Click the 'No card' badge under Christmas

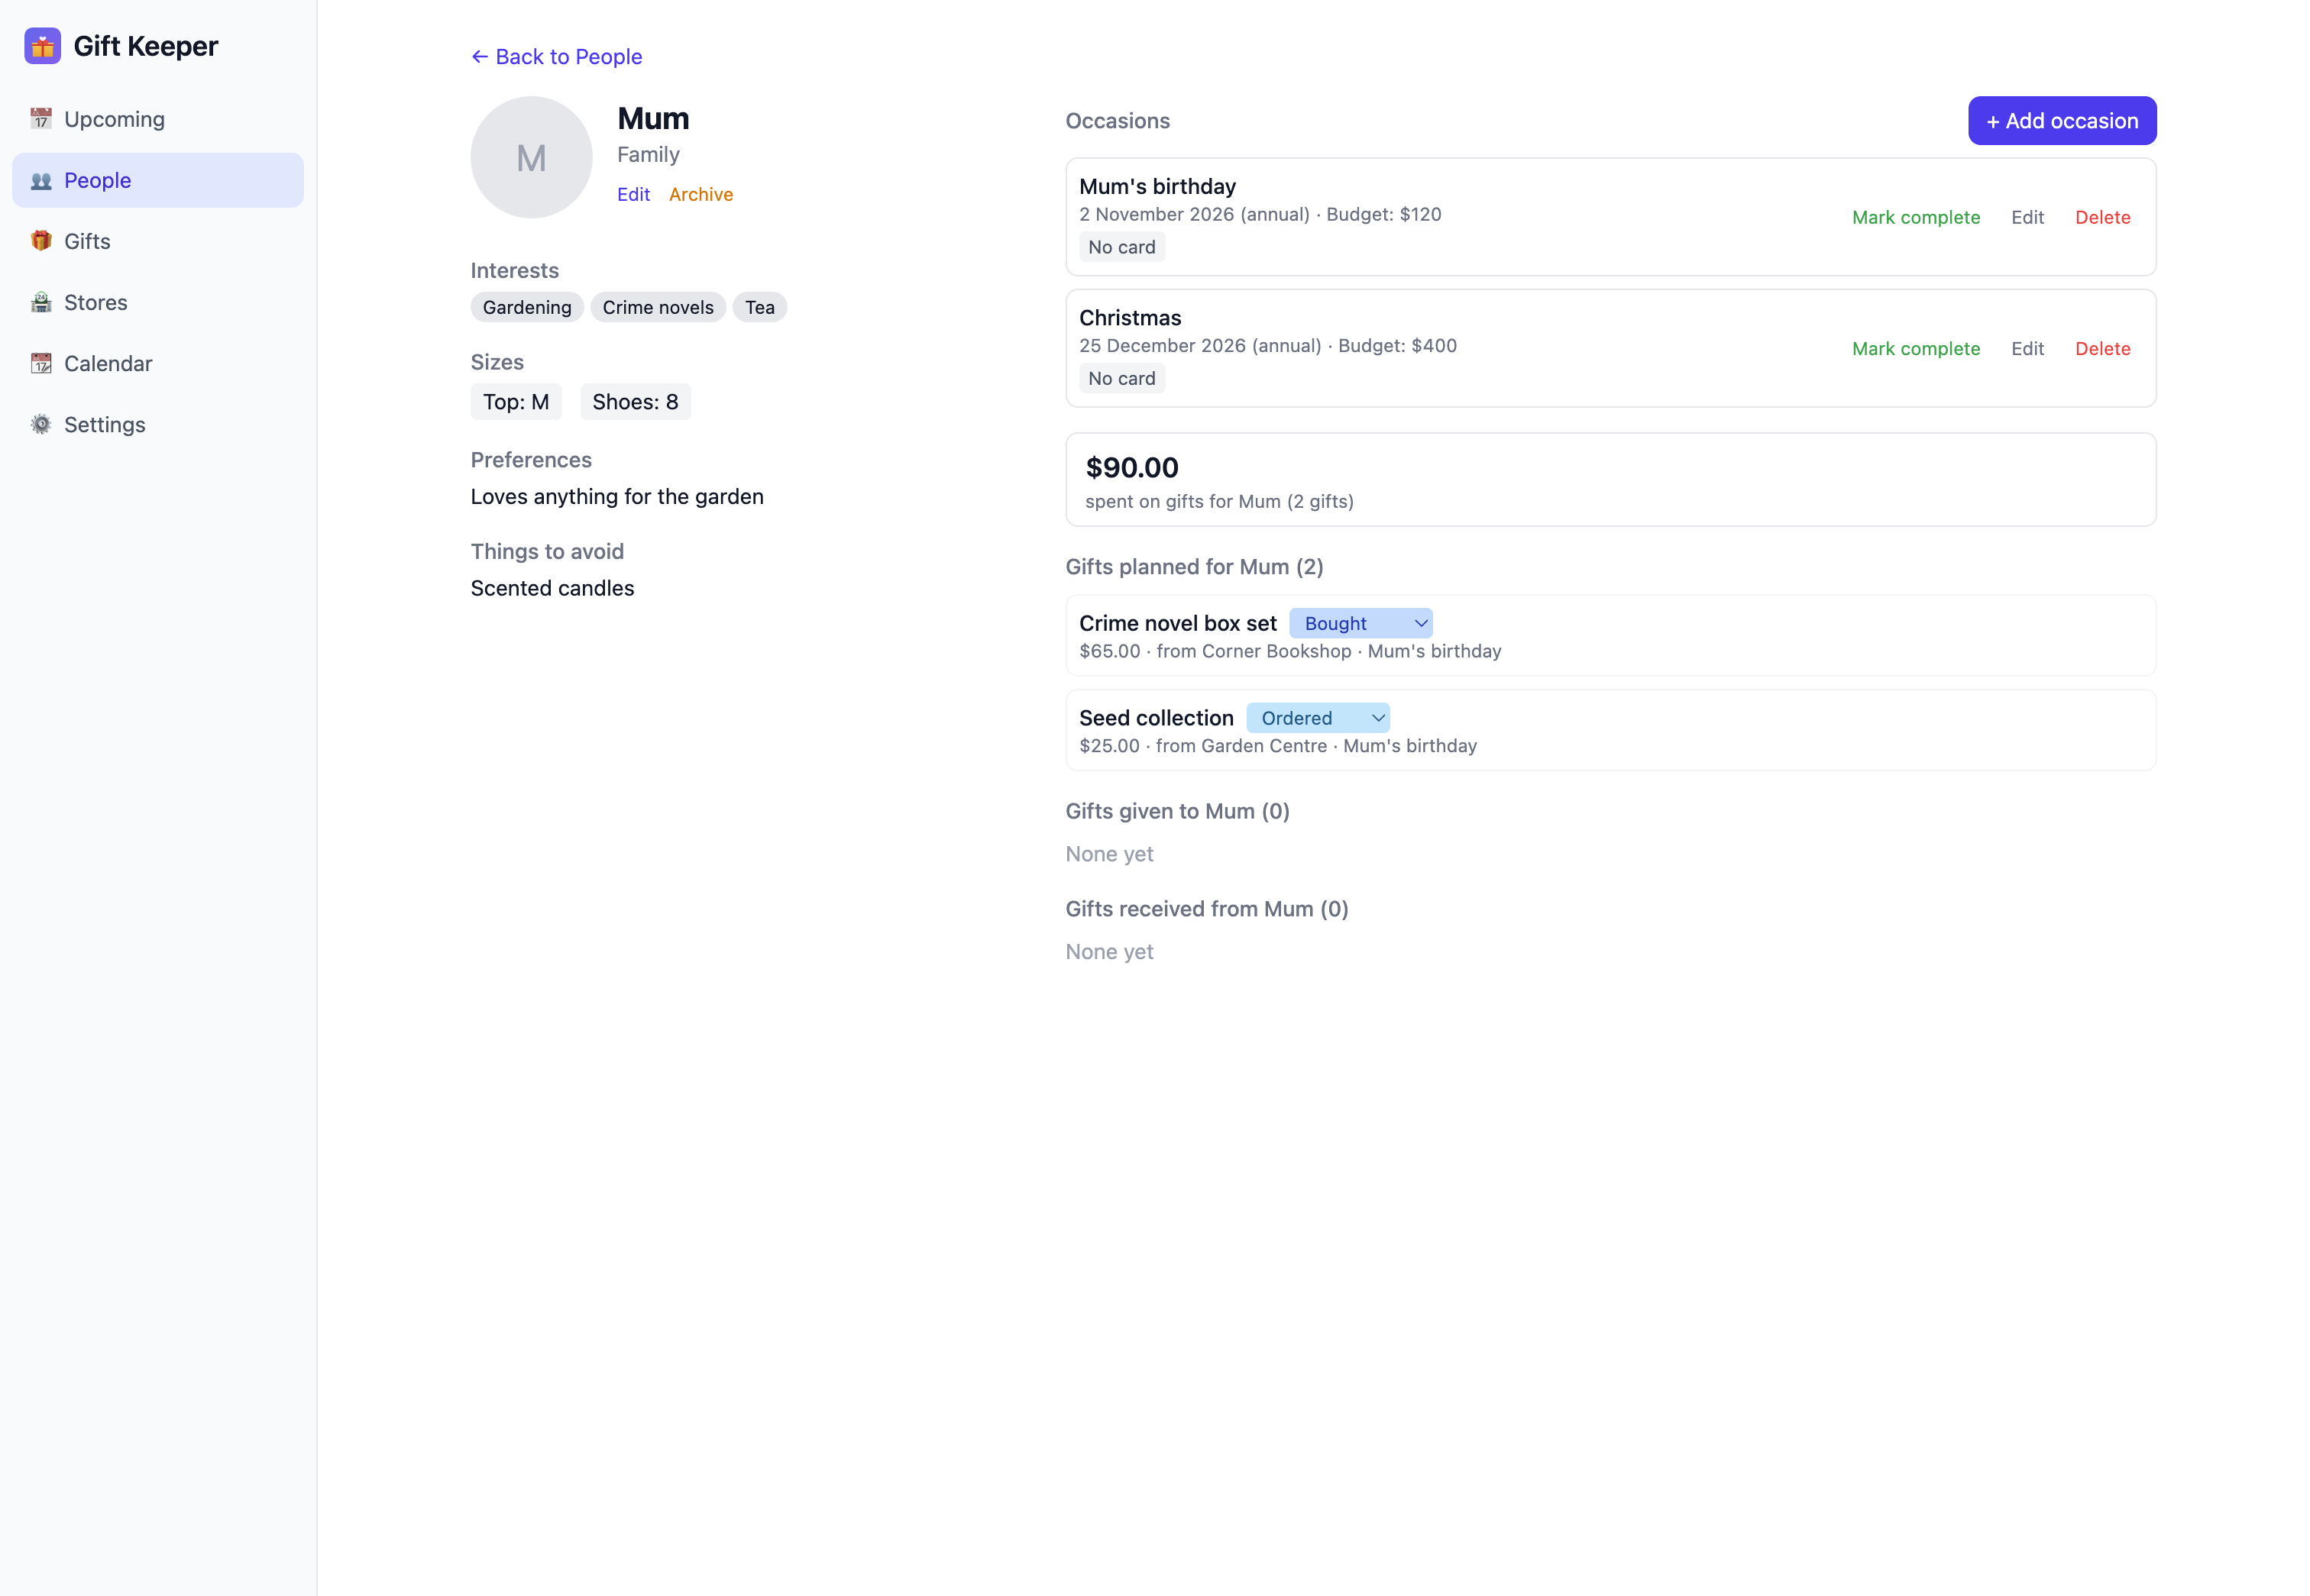point(1121,378)
